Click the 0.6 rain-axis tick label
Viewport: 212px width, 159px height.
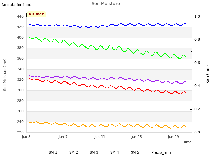click(197, 63)
